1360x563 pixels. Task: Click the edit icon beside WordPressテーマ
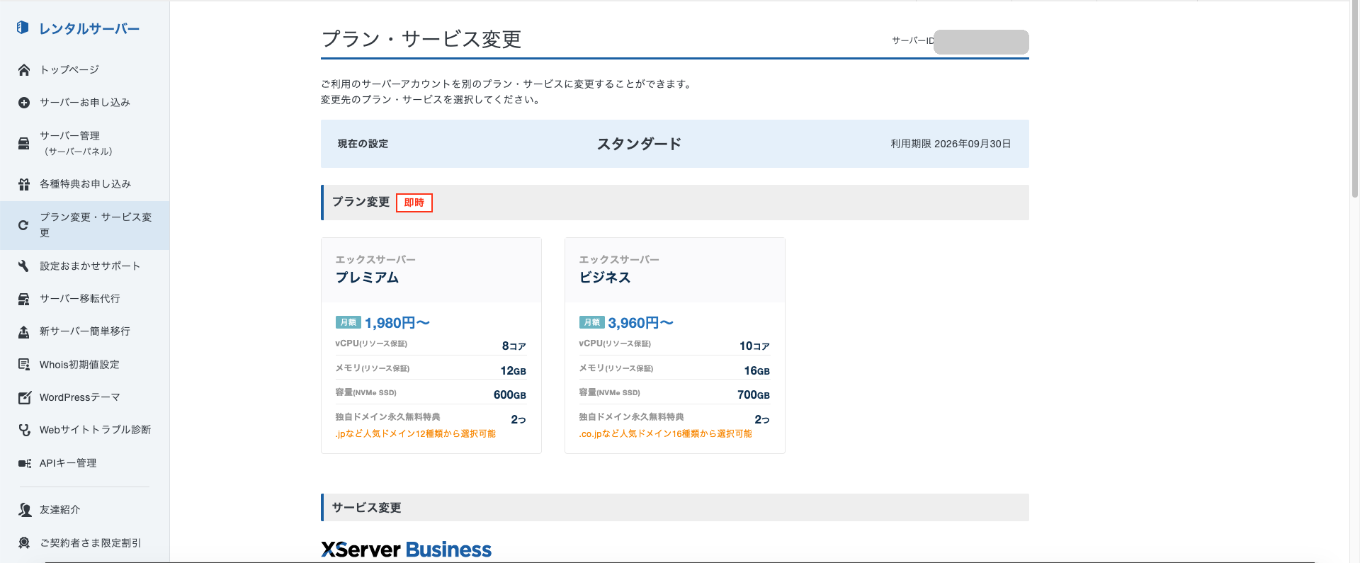pos(24,397)
